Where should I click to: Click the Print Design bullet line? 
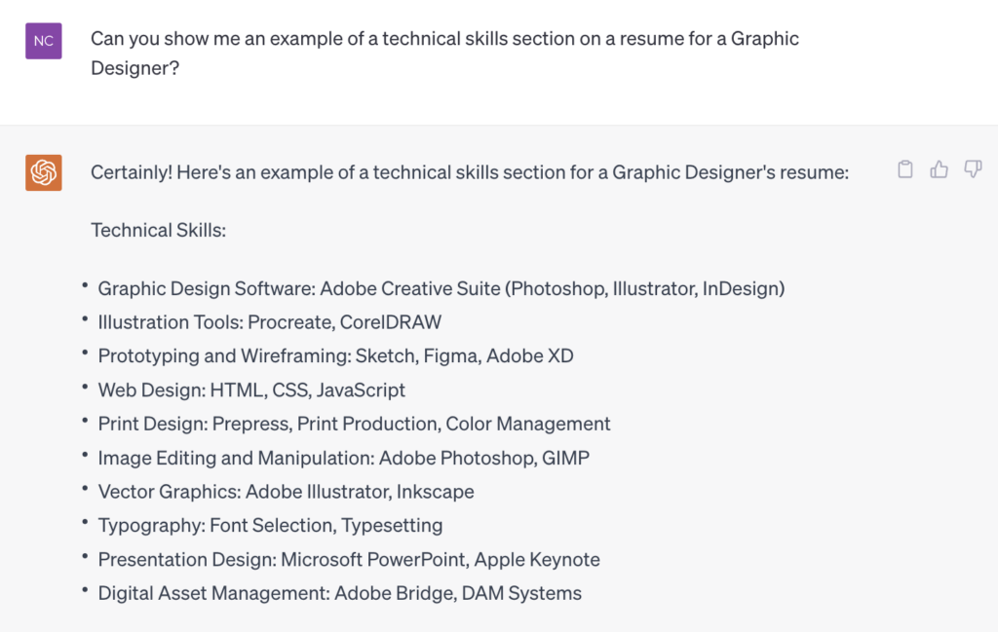(354, 424)
